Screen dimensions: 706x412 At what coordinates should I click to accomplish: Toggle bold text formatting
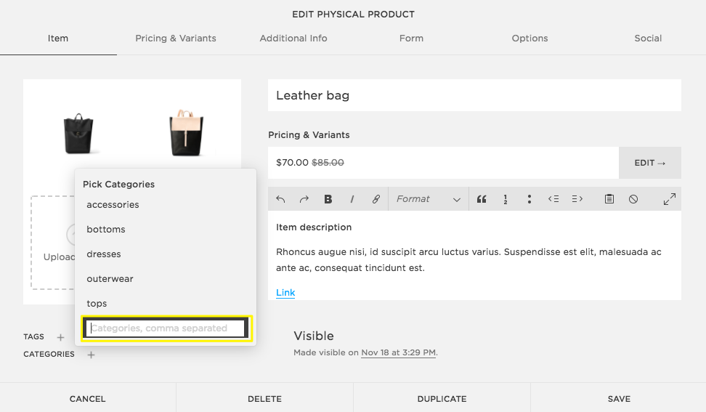click(328, 199)
